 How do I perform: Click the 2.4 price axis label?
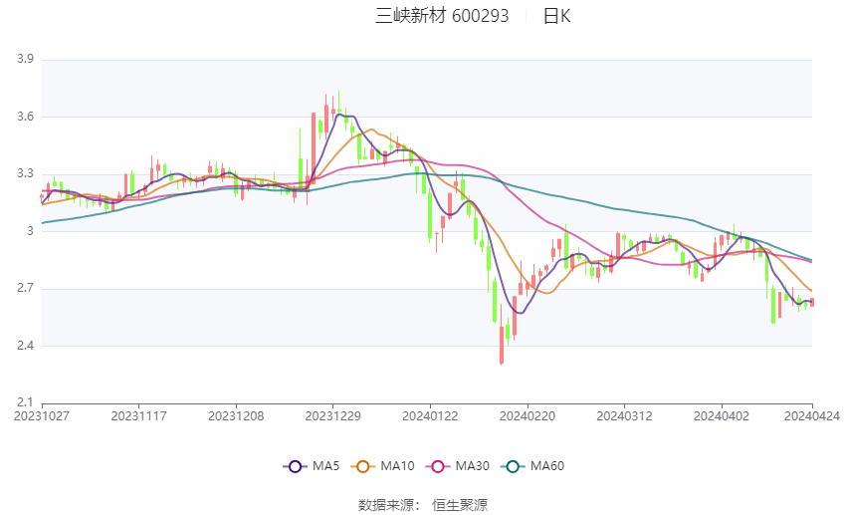click(25, 346)
